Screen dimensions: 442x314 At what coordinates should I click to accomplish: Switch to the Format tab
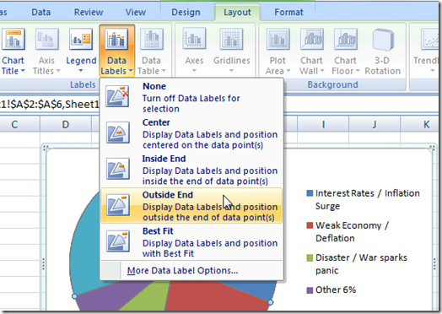click(288, 12)
